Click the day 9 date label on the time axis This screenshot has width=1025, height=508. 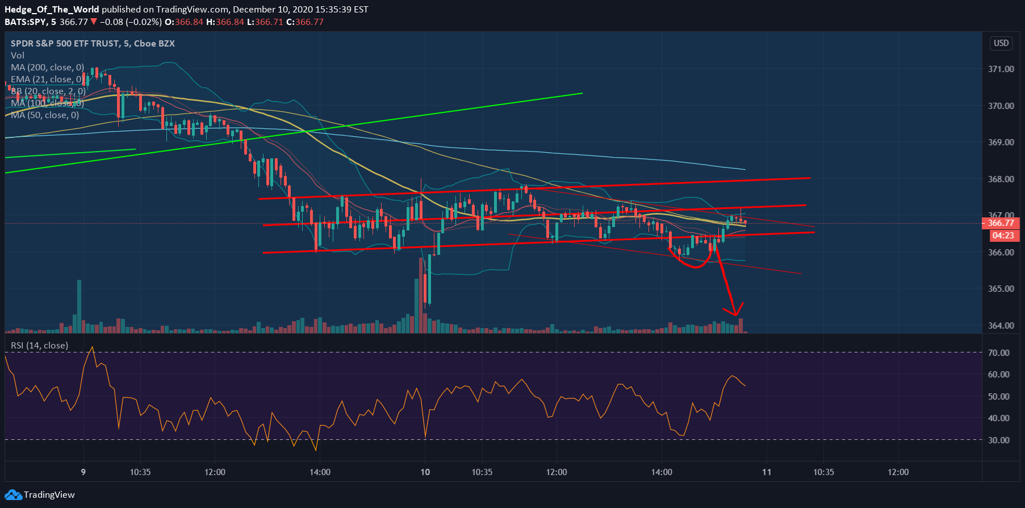[x=83, y=472]
